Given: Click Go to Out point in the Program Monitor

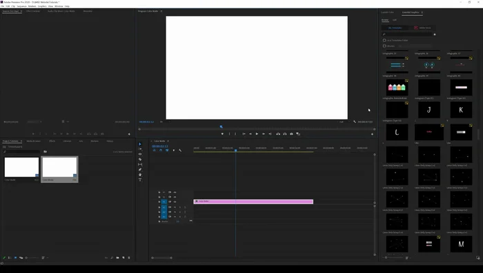Looking at the screenshot, I should pos(270,134).
